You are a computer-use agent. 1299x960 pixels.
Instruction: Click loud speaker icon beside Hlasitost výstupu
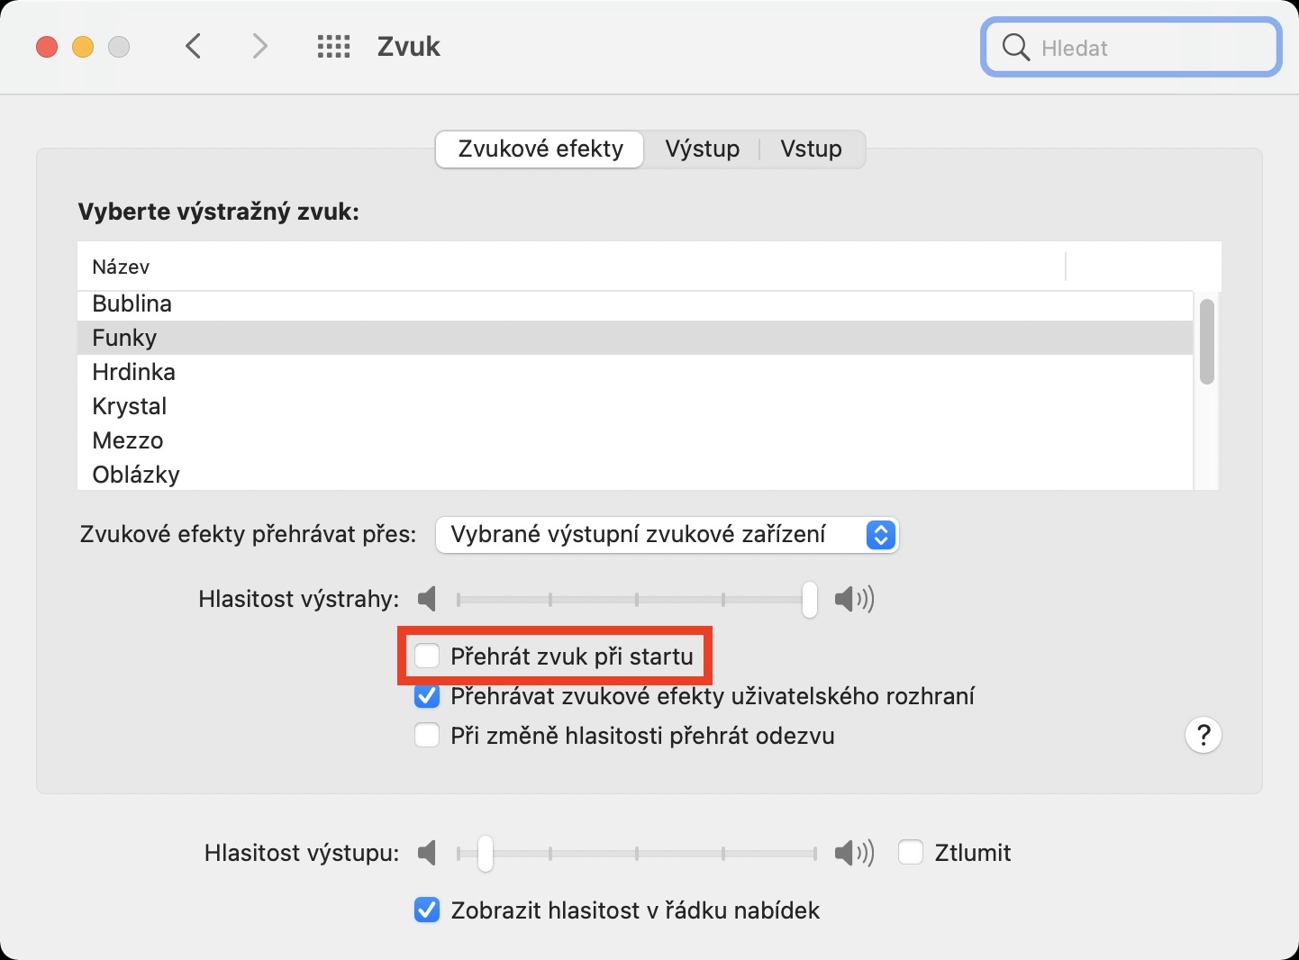click(853, 853)
